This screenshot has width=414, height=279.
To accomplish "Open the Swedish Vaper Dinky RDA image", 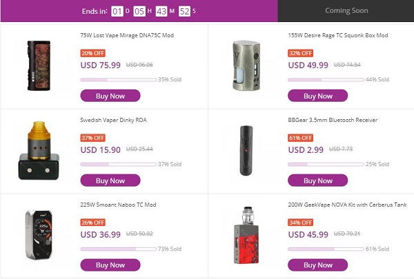I will tap(40, 150).
